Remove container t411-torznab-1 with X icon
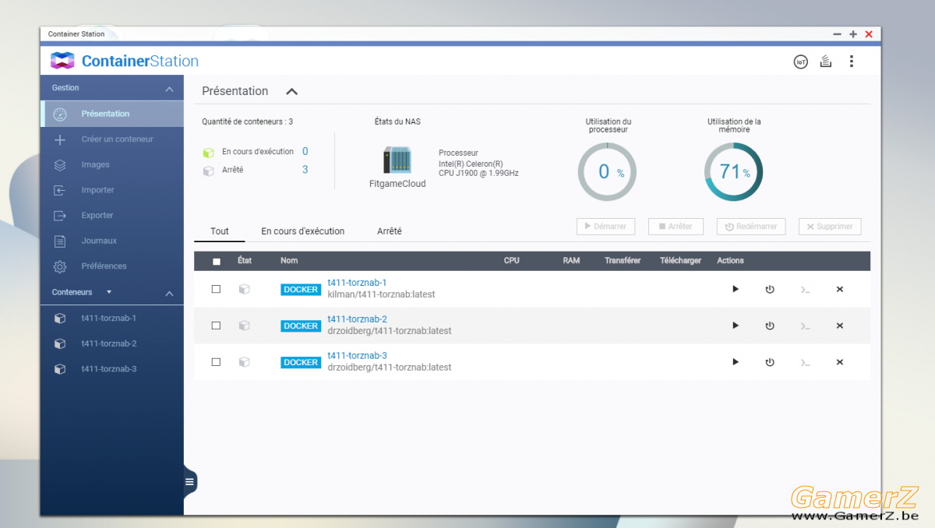This screenshot has height=528, width=935. [840, 289]
